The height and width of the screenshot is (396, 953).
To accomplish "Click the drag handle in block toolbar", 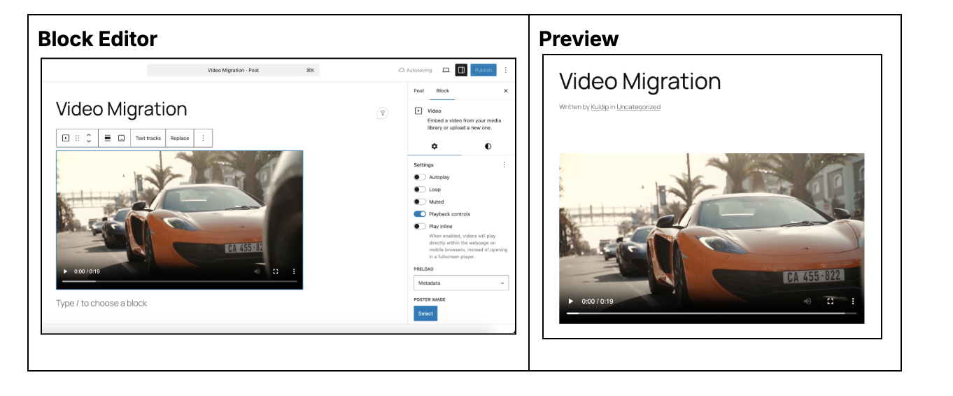I will (78, 139).
